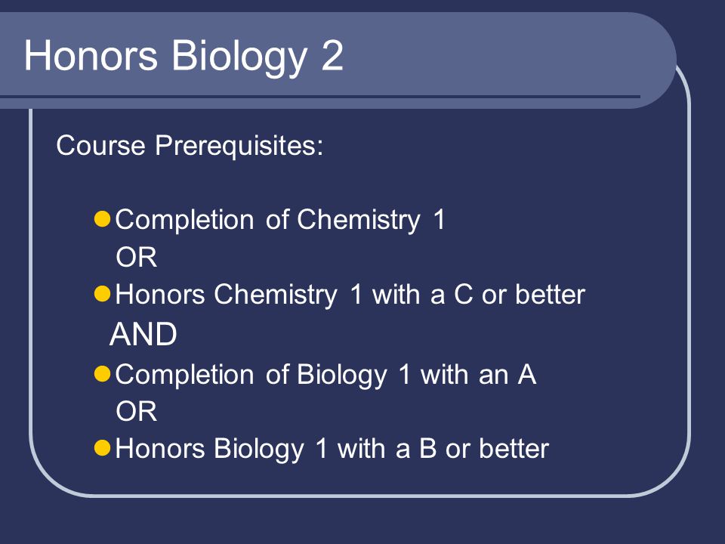The image size is (725, 544).
Task: Click the word better in Honors Chemistry line
Action: [x=551, y=294]
